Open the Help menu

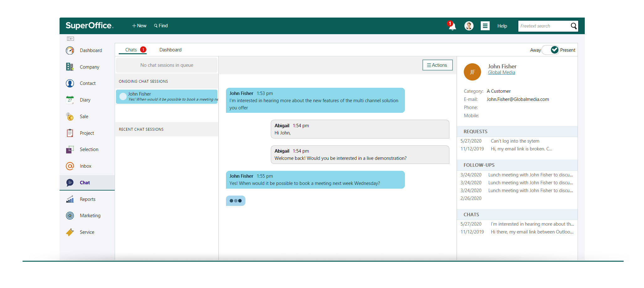click(502, 26)
